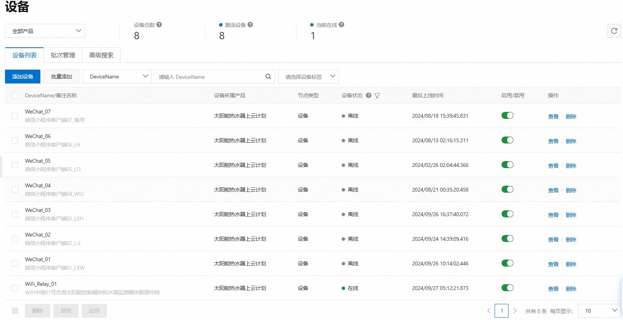
Task: Disable the WeChat_06 device switch
Action: coord(507,140)
